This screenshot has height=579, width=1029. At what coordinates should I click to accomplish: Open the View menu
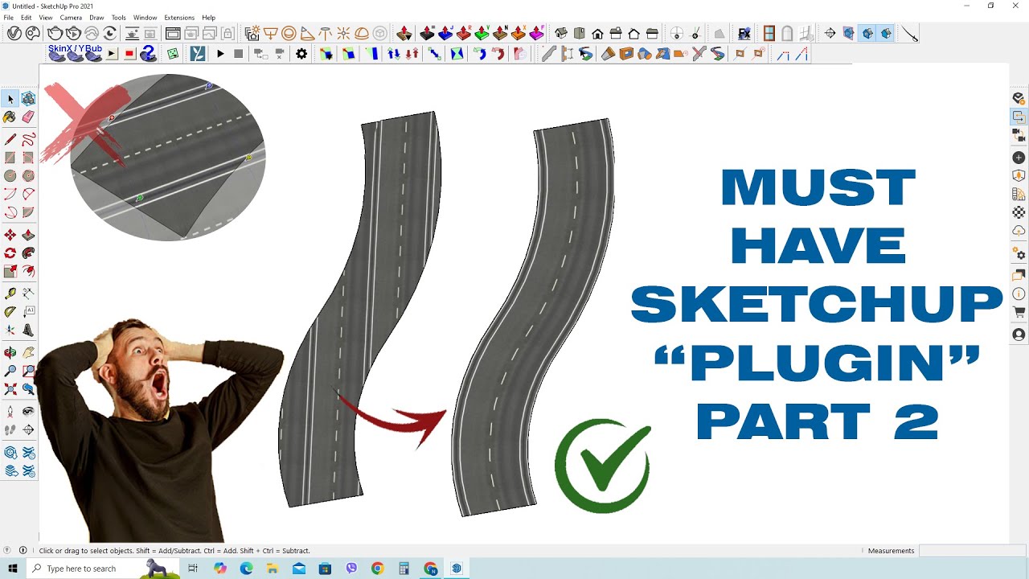[x=46, y=17]
